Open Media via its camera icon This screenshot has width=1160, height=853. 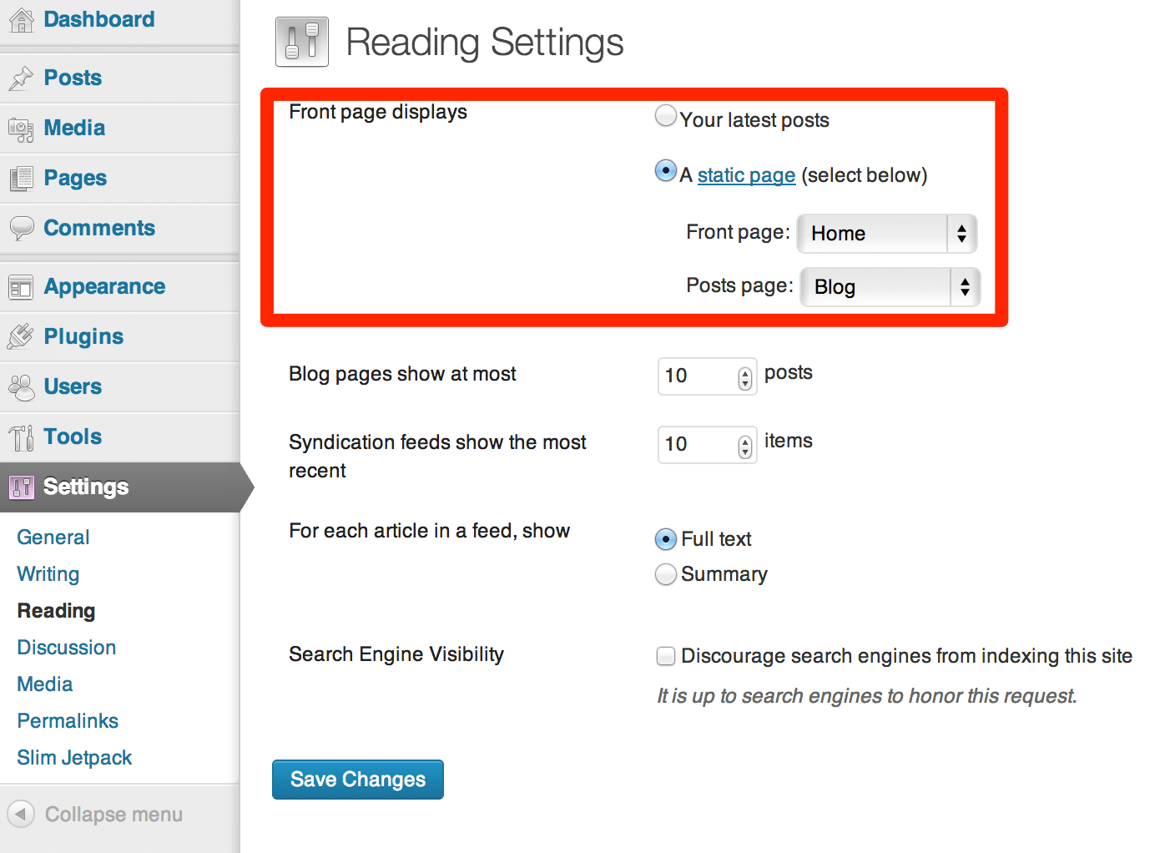[21, 129]
